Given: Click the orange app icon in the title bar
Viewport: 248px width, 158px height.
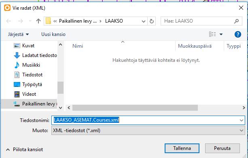Looking at the screenshot, I should [x=7, y=8].
